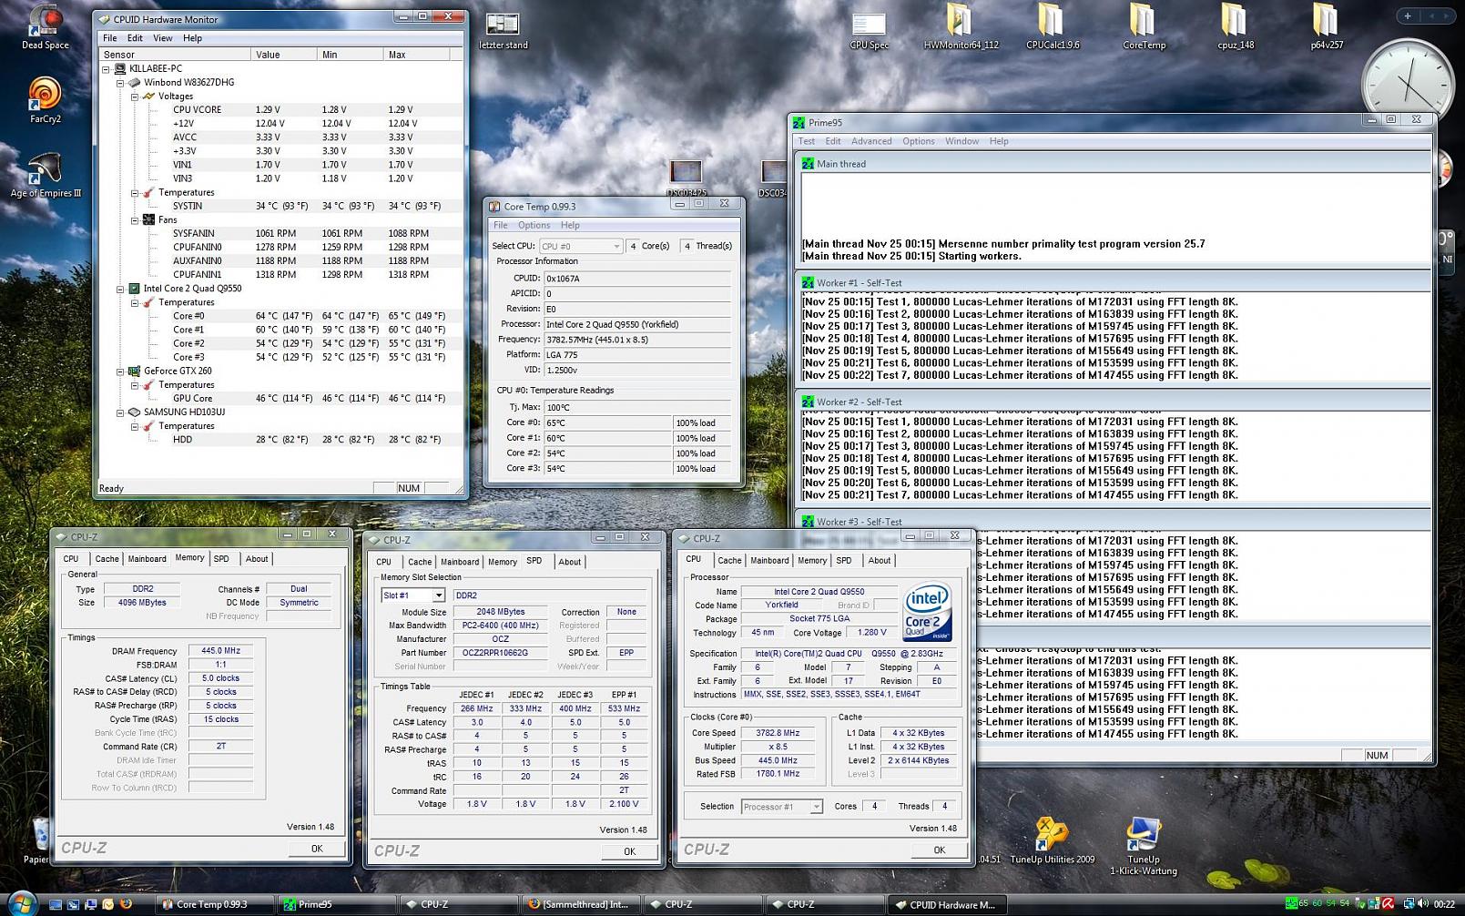Click the taskbar clock showing 00:22
Viewport: 1465px width, 916px height.
[x=1444, y=904]
